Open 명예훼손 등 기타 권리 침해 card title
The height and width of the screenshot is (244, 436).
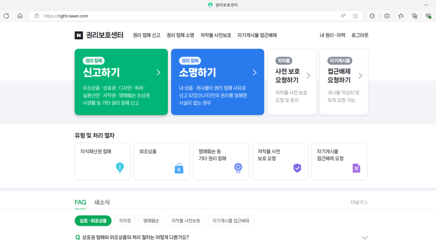point(212,155)
